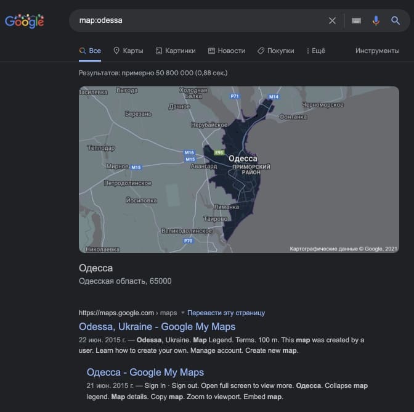Click the Приморский район map label
Image resolution: width=414 pixels, height=412 pixels.
[x=251, y=170]
